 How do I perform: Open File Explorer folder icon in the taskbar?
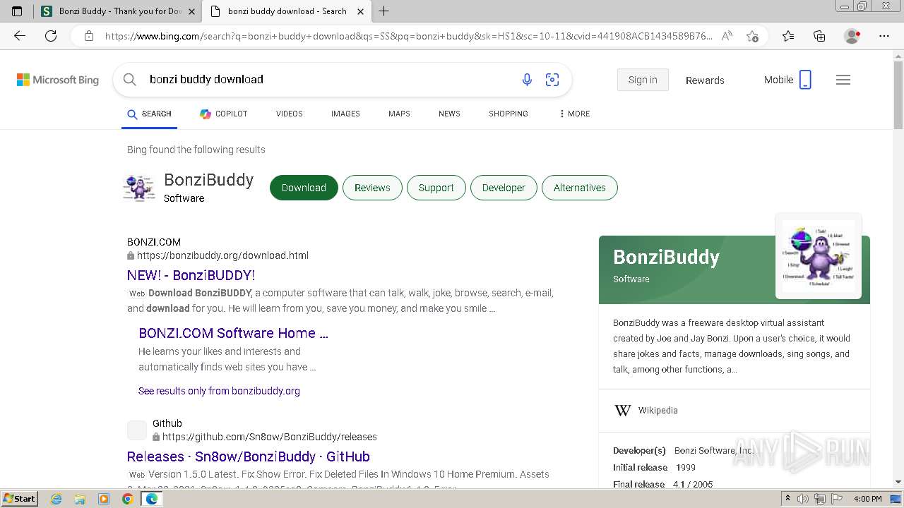click(x=80, y=499)
